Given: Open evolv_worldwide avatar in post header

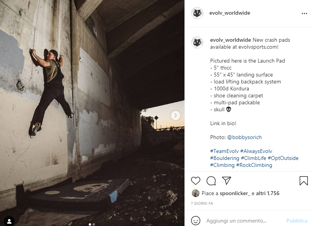Looking at the screenshot, I should [197, 13].
